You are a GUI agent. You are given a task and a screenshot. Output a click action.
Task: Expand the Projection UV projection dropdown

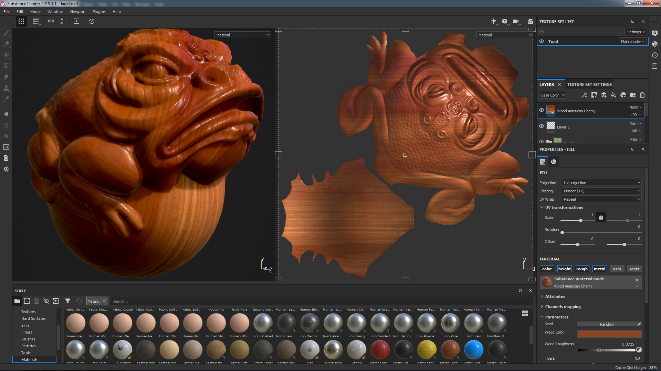(599, 182)
